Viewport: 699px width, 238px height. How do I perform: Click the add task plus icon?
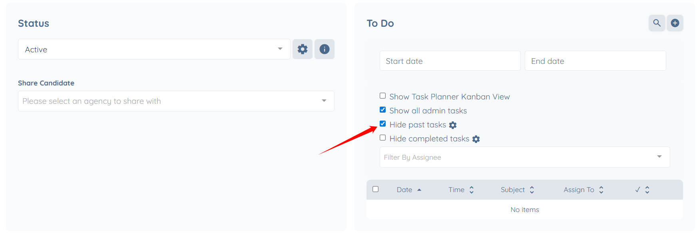point(675,23)
